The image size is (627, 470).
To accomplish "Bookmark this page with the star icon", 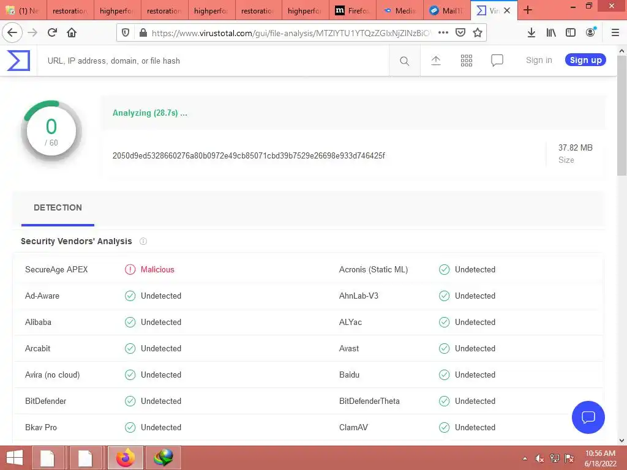I will (478, 33).
